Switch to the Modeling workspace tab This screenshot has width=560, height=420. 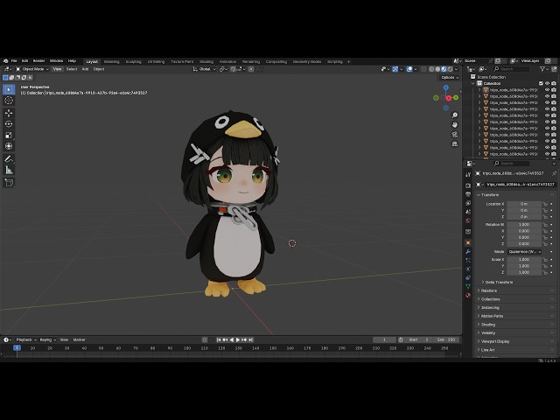point(111,62)
